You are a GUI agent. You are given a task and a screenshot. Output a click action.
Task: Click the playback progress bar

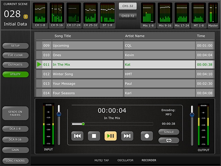(112, 124)
